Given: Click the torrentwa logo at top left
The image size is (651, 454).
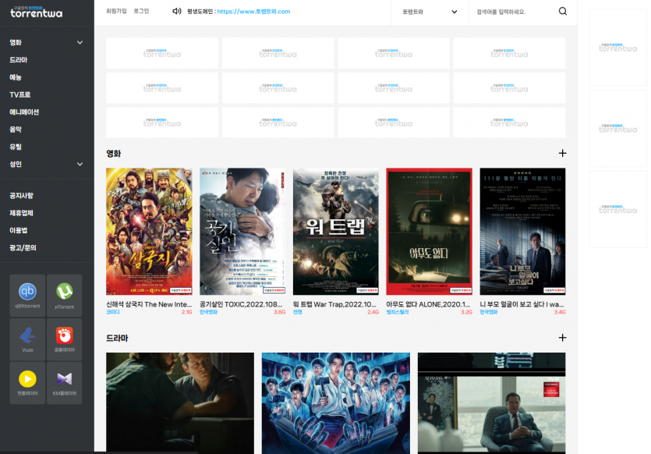Looking at the screenshot, I should [37, 12].
